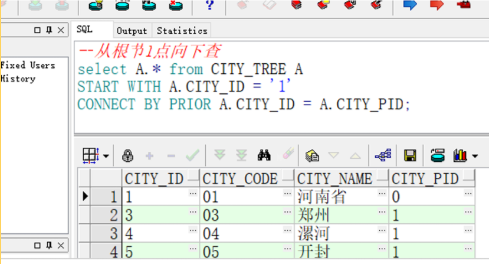This screenshot has height=264, width=489.
Task: Click the database icon with red X
Action: pyautogui.click(x=176, y=5)
